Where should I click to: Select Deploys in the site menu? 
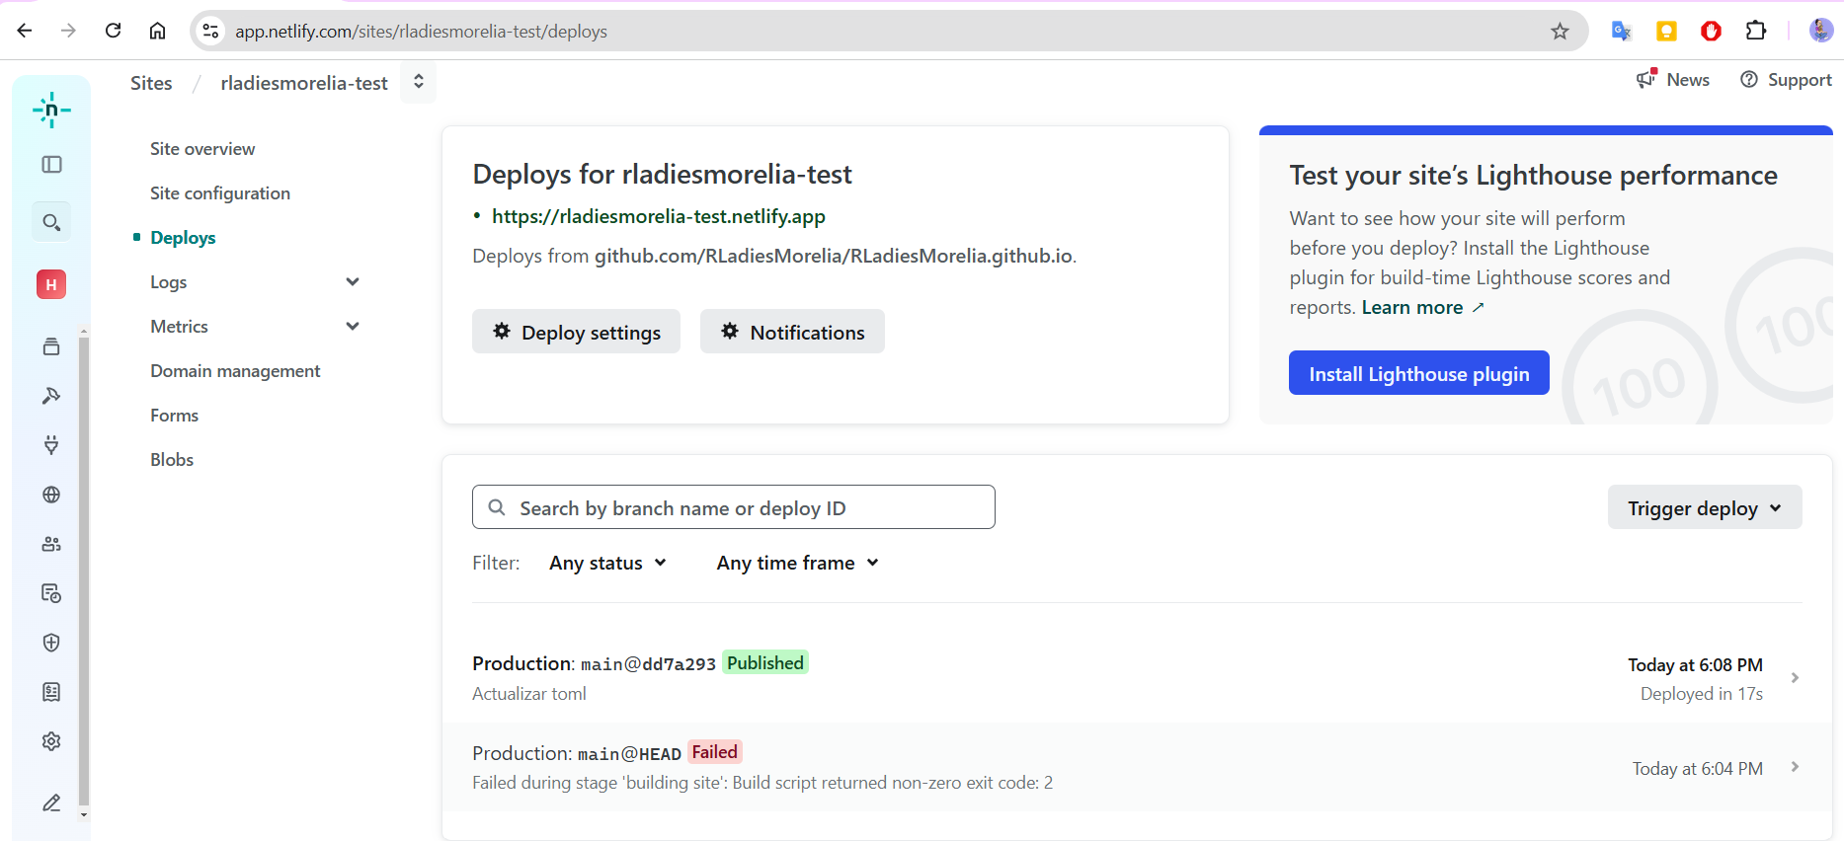183,237
